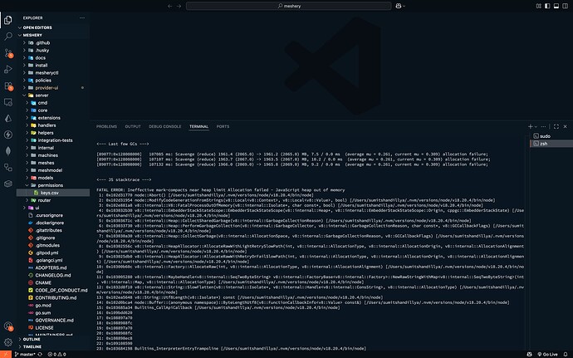Open the MongoDB leaf icon view
The height and width of the screenshot is (358, 573).
(8, 151)
